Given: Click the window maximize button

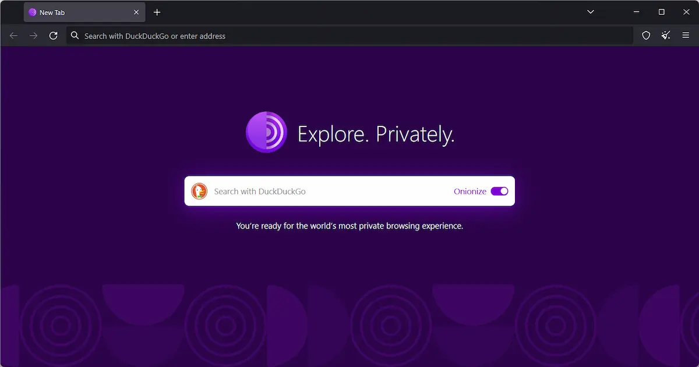Looking at the screenshot, I should [x=661, y=12].
